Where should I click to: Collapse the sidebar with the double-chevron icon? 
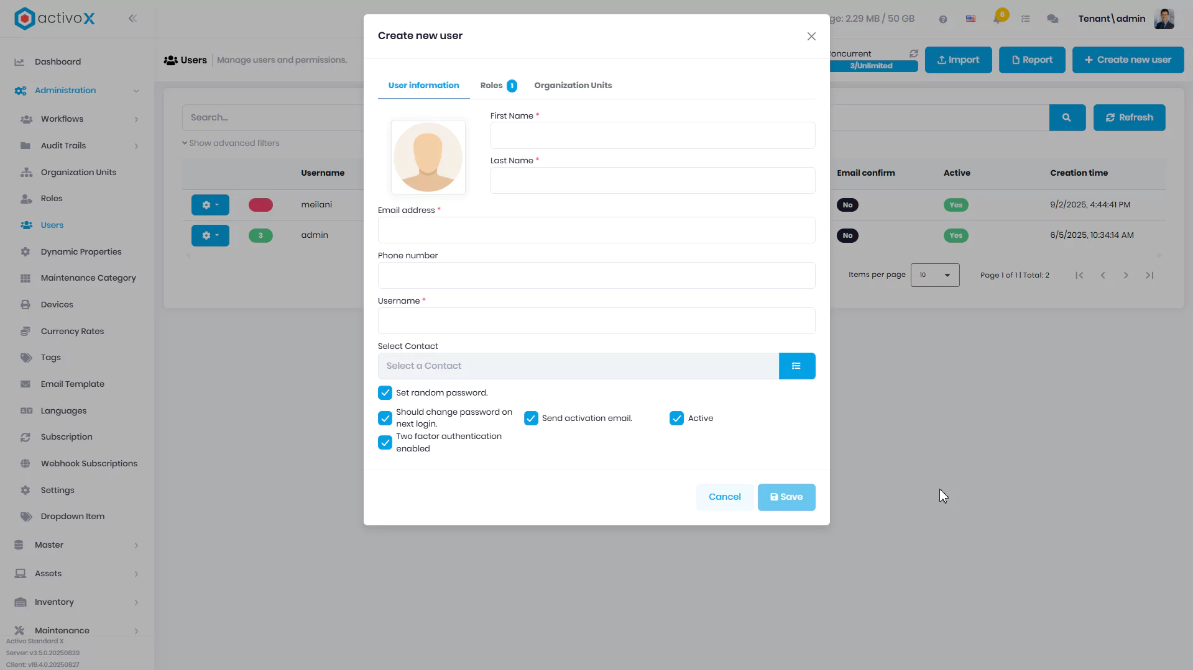point(132,19)
